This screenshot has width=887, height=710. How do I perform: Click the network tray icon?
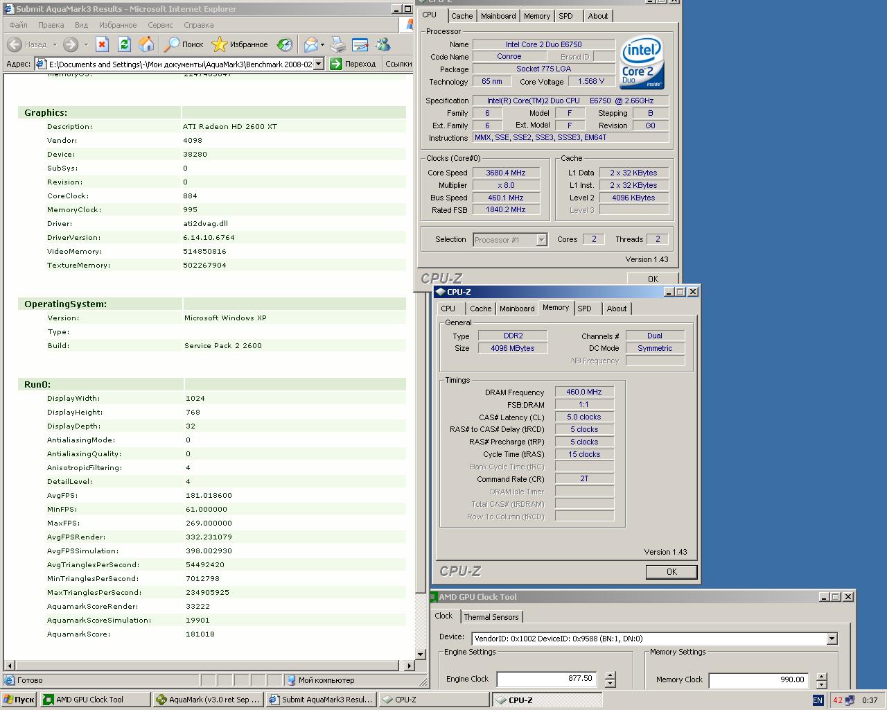[850, 700]
